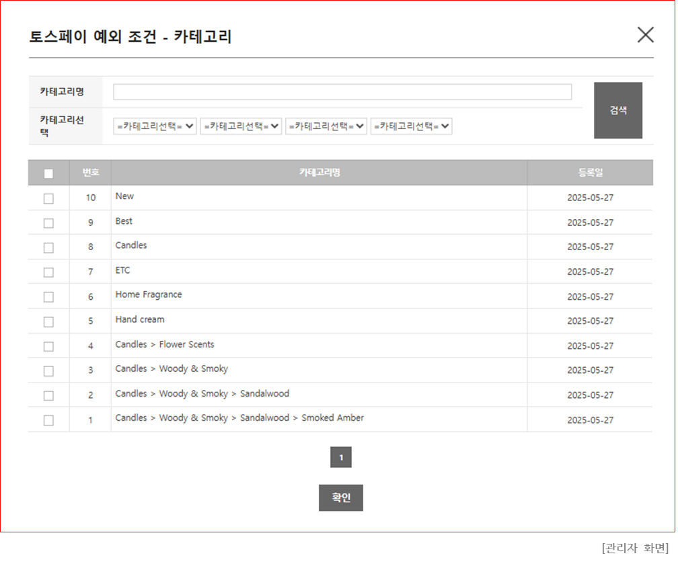Expand the second 카테고리선택 dropdown
This screenshot has height=566, width=678.
point(241,126)
